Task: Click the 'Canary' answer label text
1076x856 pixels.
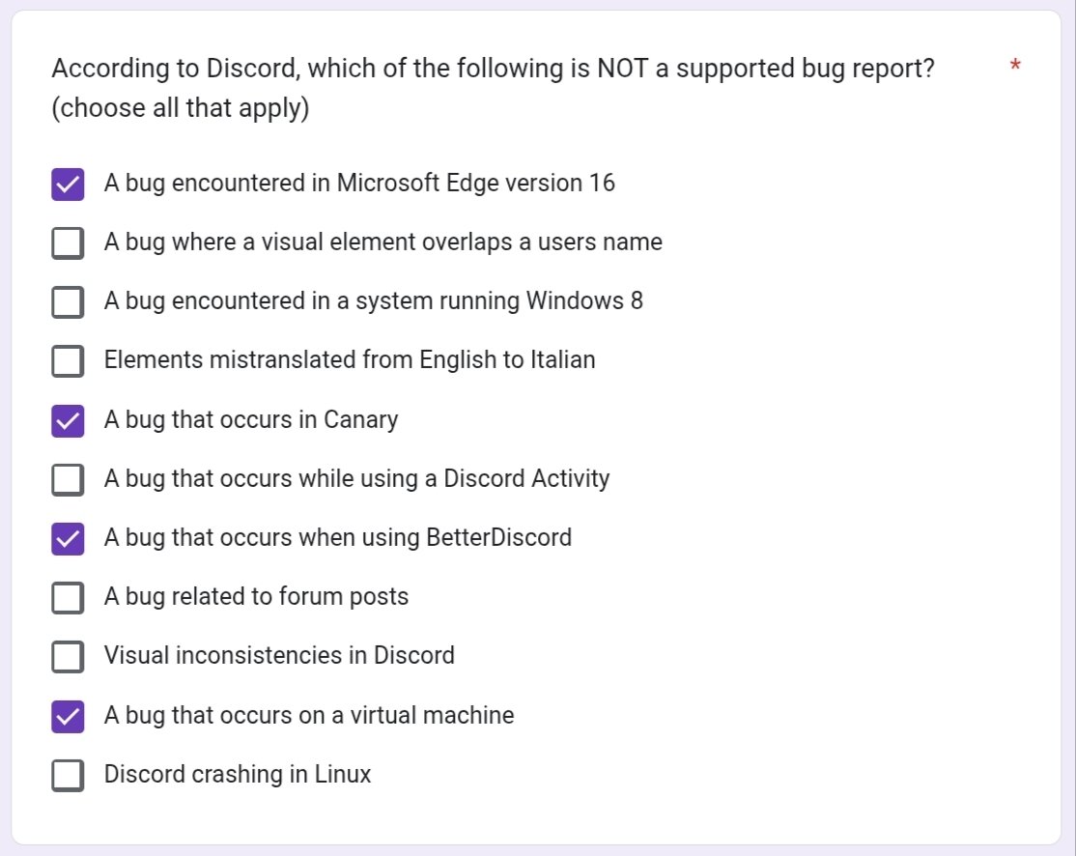Action: coord(251,419)
